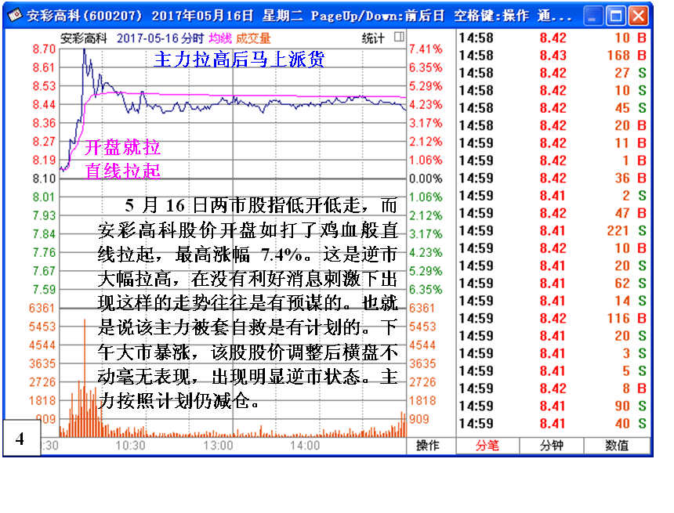
Task: Click the 7.59 price axis label
Action: tap(44, 290)
